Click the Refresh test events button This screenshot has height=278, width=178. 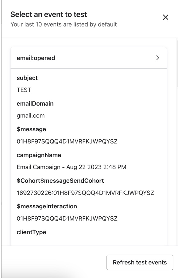[140, 262]
